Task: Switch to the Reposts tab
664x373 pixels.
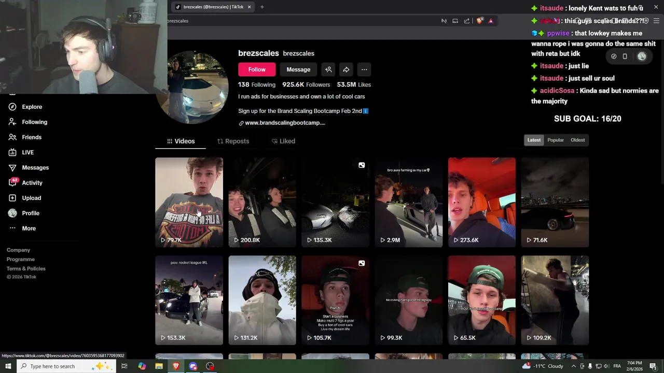Action: tap(233, 141)
